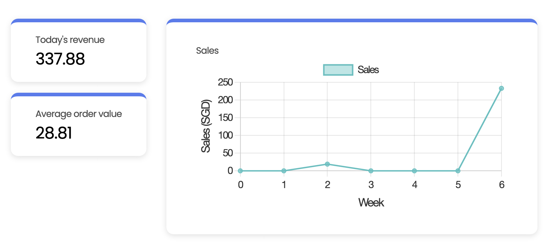
Task: Click the 250 y-axis tick label
Action: pyautogui.click(x=225, y=82)
